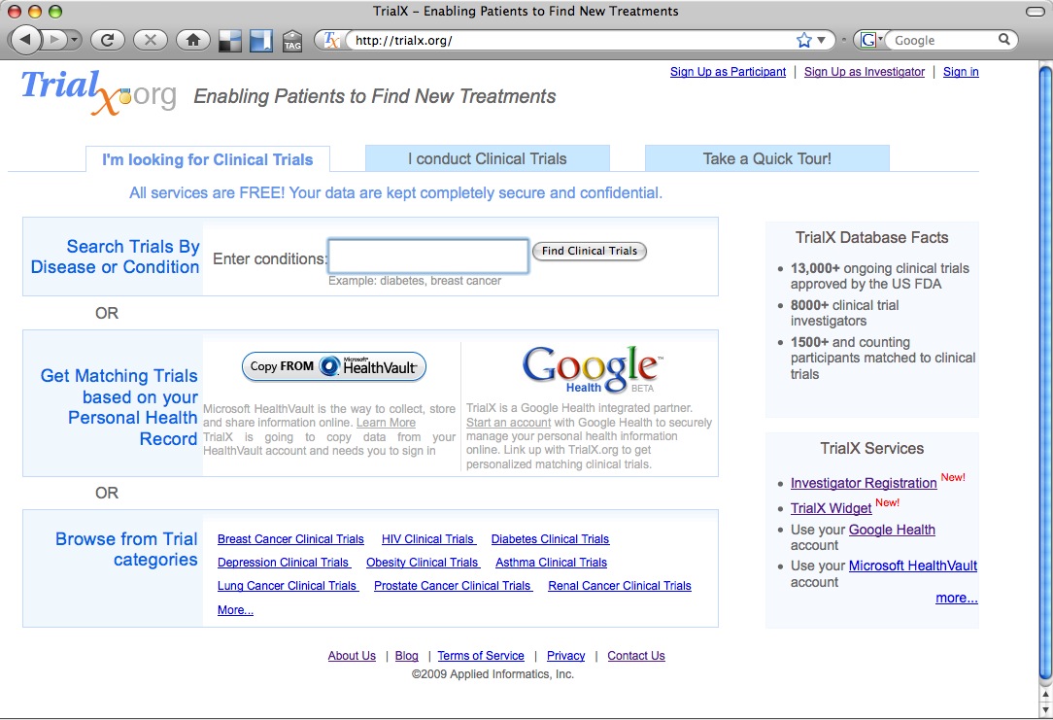Open Prostate Cancer Clinical Trials link
Viewport: 1053px width, 720px height.
[x=453, y=586]
